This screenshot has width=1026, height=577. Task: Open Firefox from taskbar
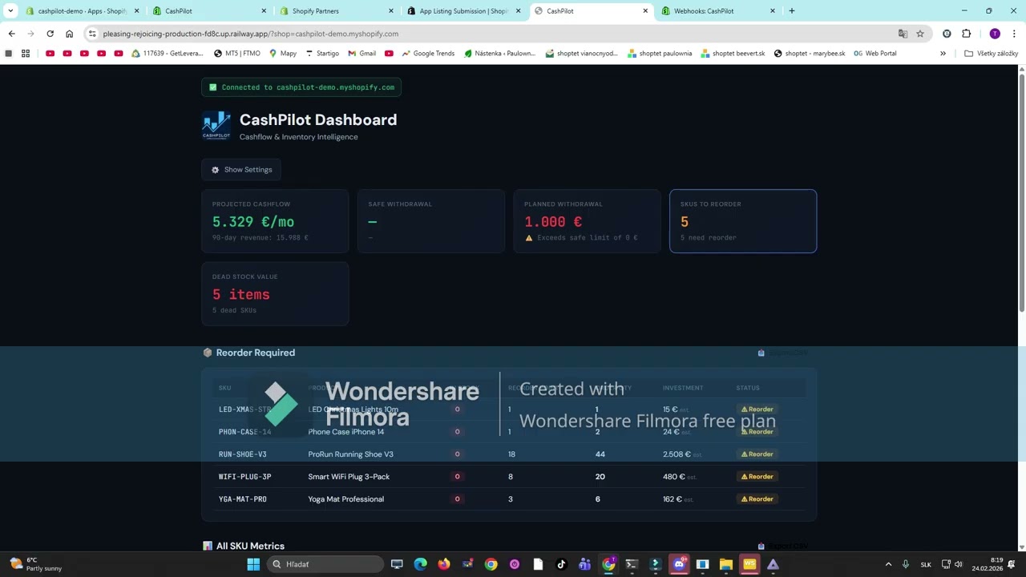444,564
